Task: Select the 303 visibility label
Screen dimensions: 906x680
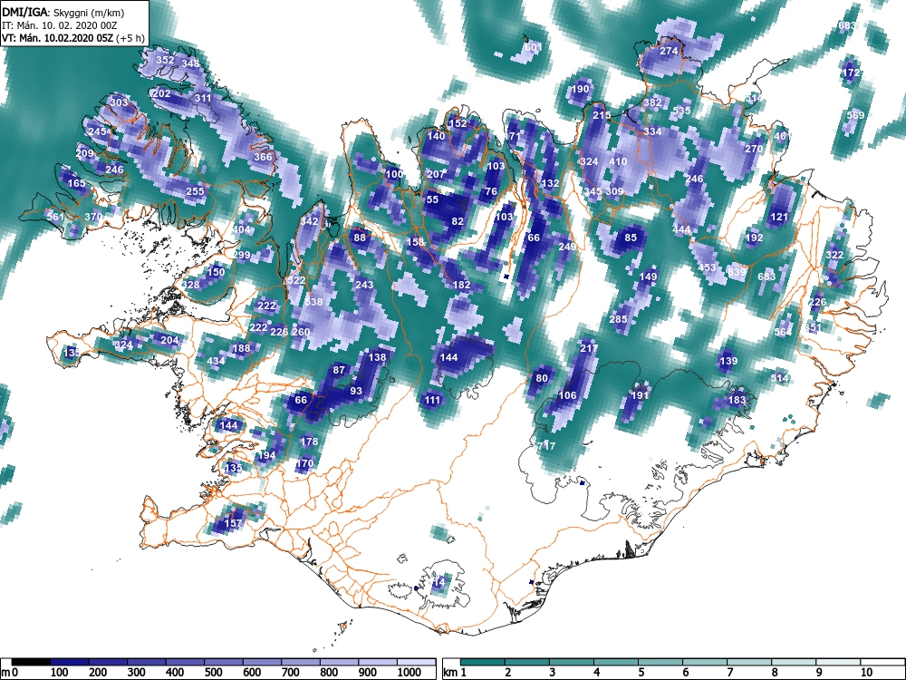Action: point(119,102)
